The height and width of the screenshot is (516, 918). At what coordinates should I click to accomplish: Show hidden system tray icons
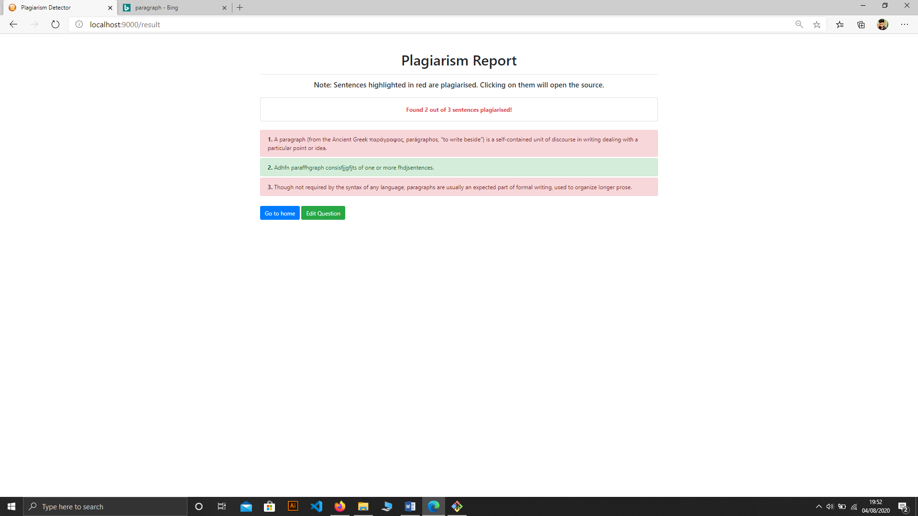tap(819, 506)
